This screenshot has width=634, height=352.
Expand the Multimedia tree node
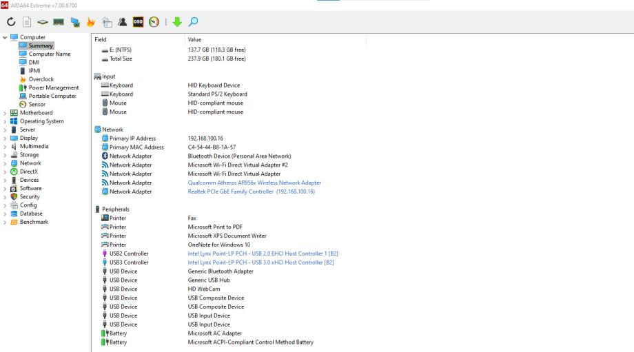(x=5, y=146)
